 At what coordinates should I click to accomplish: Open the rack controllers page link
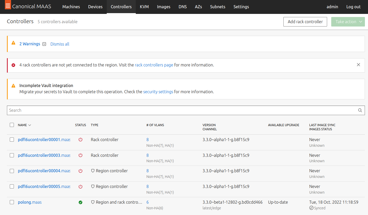pos(154,65)
